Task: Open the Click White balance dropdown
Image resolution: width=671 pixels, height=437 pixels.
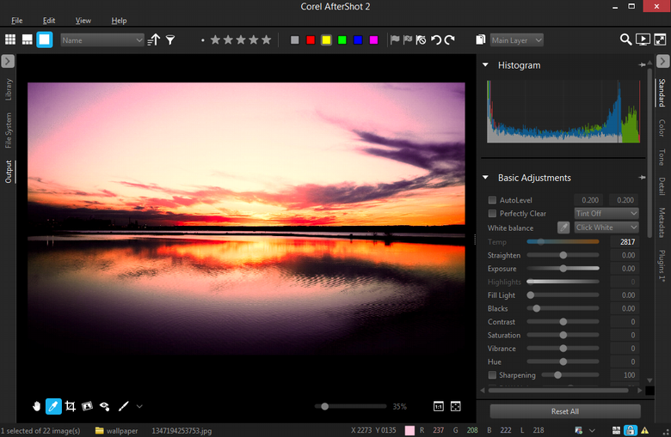Action: tap(606, 228)
